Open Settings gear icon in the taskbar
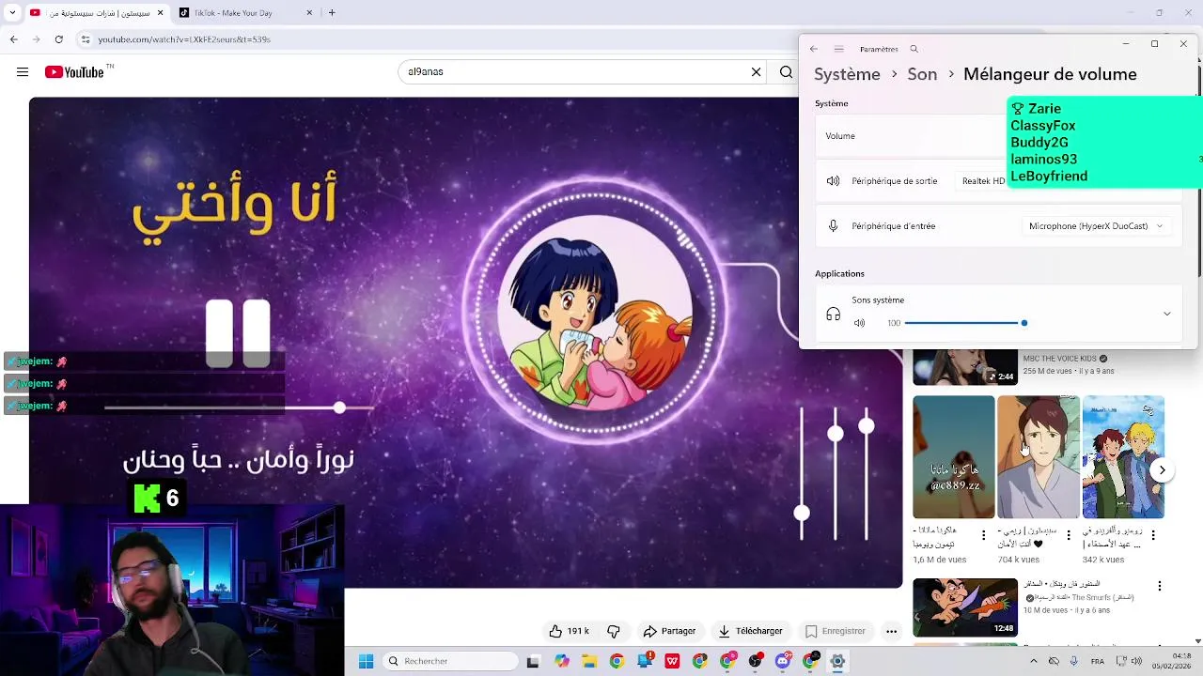Screen dimensions: 1203x676 coord(837,661)
